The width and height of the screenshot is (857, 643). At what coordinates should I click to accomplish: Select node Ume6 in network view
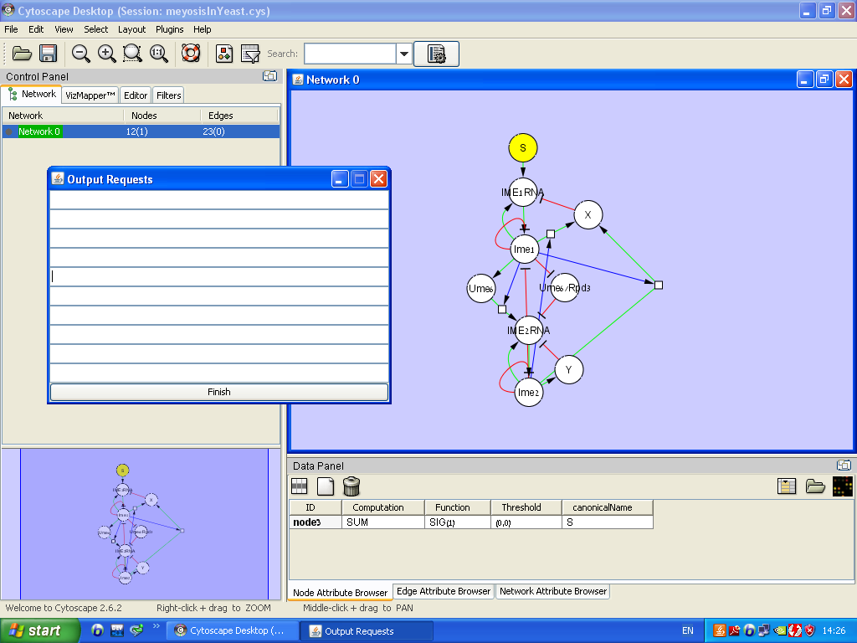tap(481, 288)
